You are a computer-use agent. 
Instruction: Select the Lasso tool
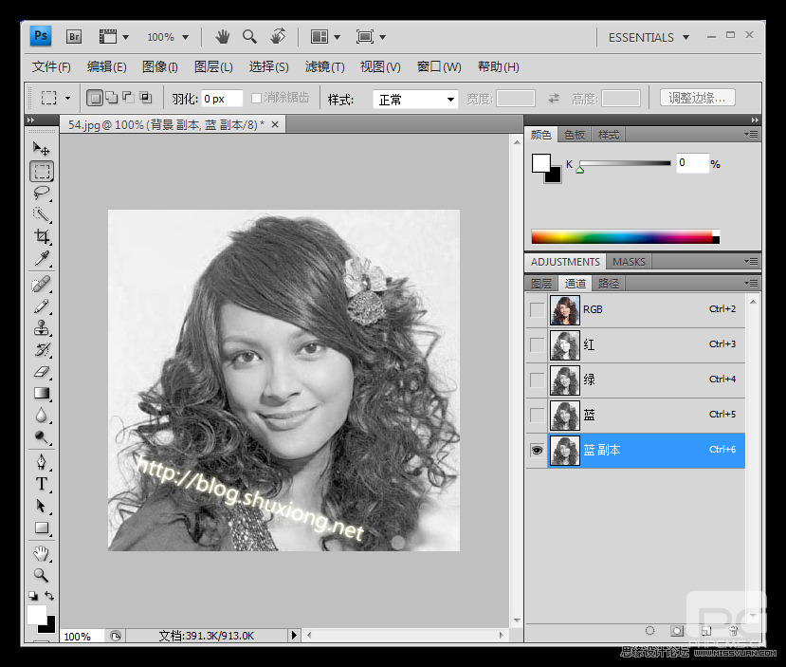click(x=42, y=194)
